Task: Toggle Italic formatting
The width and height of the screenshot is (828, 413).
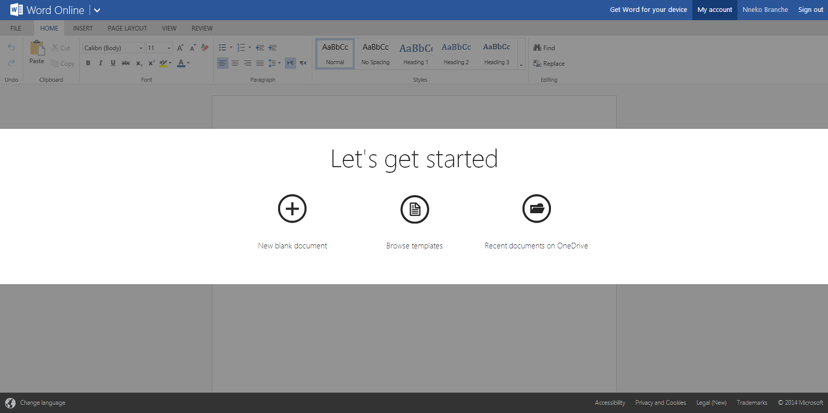Action: click(x=100, y=63)
